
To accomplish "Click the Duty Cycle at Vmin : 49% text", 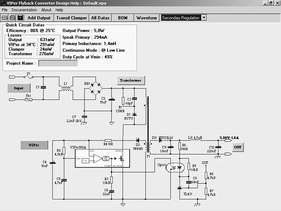I will tap(87, 57).
